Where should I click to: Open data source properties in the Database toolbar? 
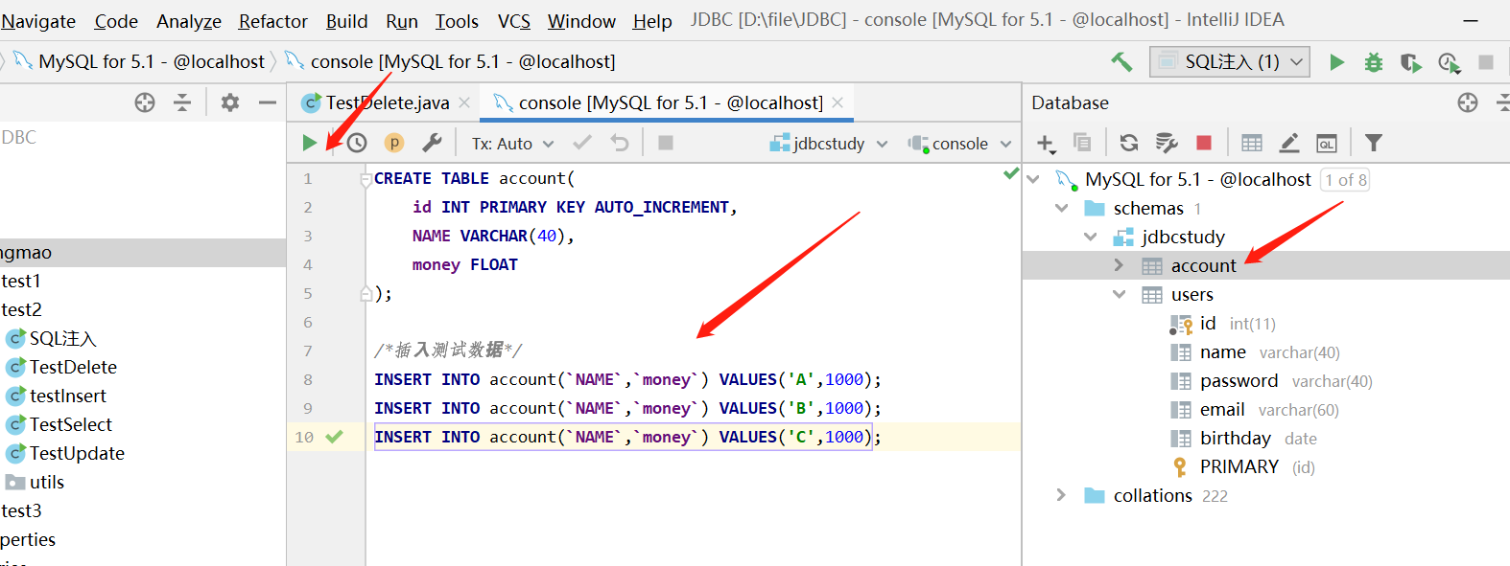coord(1167,143)
